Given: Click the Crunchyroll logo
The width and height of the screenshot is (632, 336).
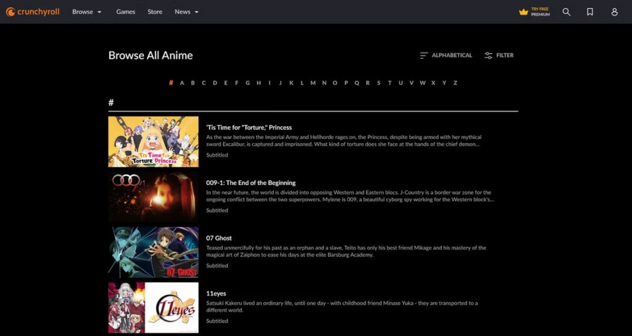Looking at the screenshot, I should click(33, 11).
